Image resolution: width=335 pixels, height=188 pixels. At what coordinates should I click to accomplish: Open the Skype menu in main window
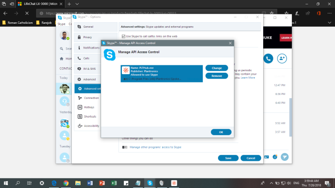click(x=61, y=24)
